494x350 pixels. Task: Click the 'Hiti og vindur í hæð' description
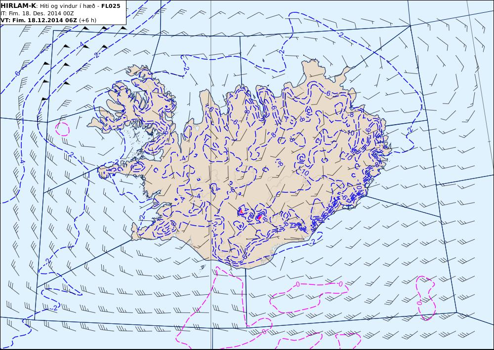(x=67, y=6)
